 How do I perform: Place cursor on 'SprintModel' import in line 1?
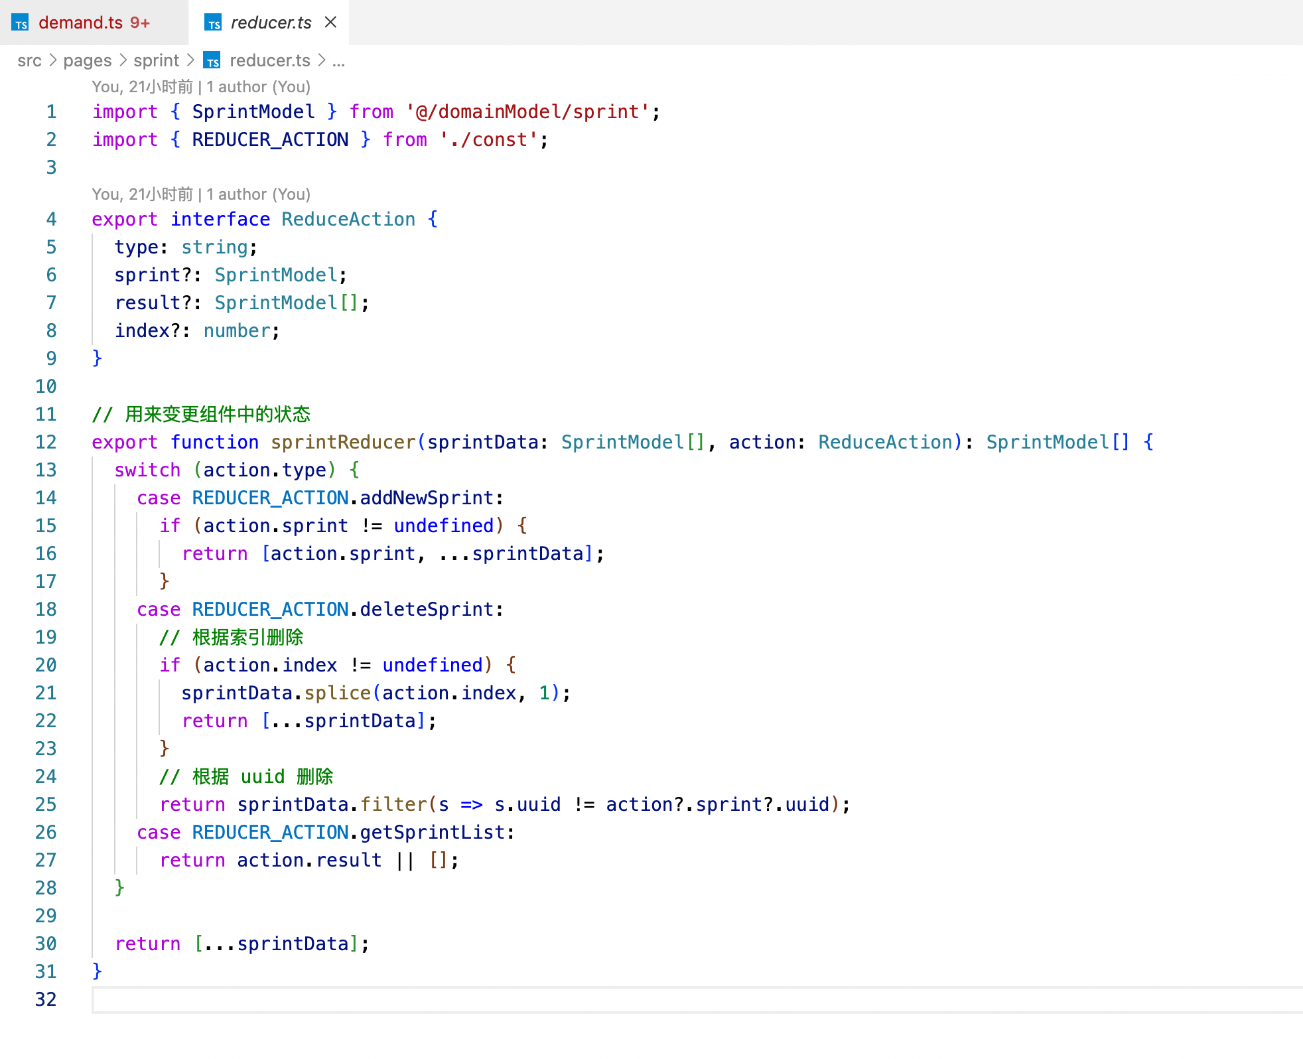253,111
